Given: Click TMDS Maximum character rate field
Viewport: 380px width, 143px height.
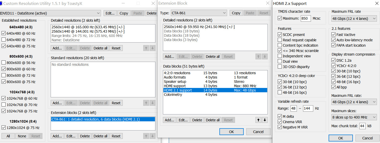Looking at the screenshot, I should [306, 18].
